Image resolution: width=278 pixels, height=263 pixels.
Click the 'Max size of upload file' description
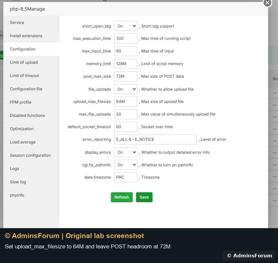[162, 102]
